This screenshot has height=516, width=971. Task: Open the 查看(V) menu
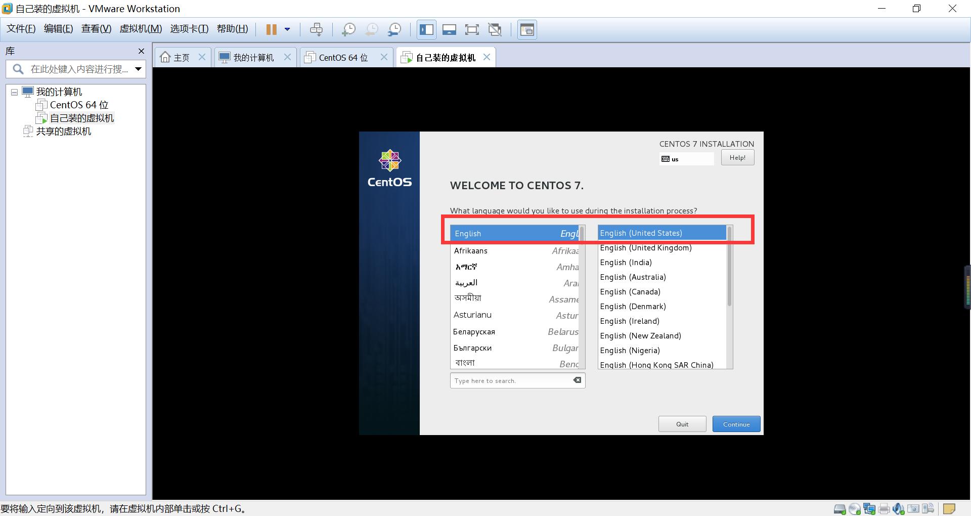click(96, 29)
